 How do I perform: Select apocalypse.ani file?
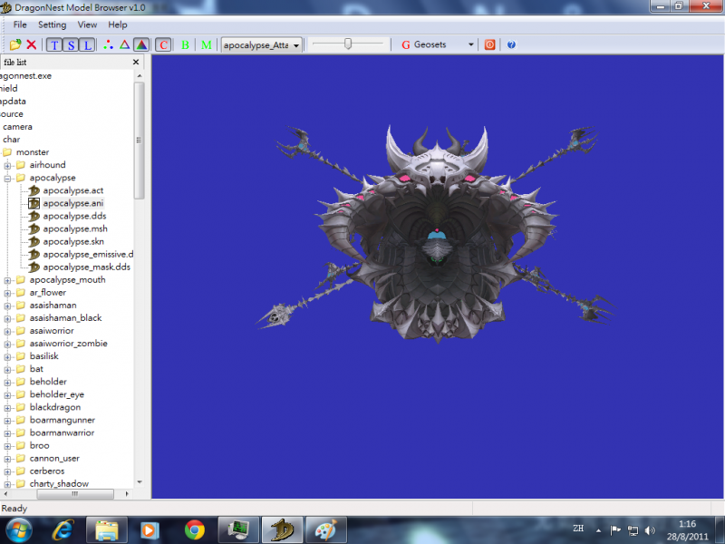73,203
